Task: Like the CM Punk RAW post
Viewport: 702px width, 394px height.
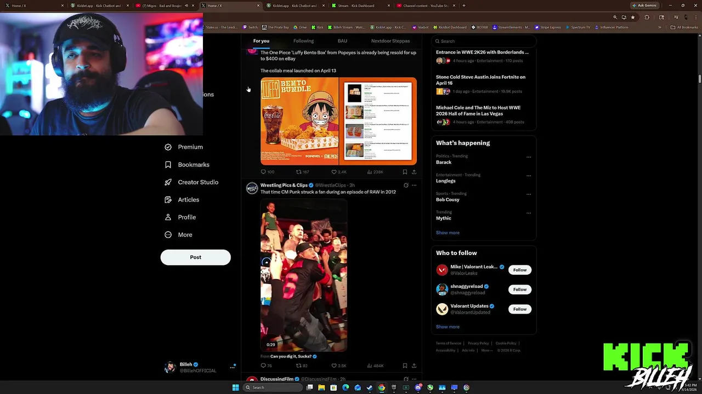Action: point(334,366)
